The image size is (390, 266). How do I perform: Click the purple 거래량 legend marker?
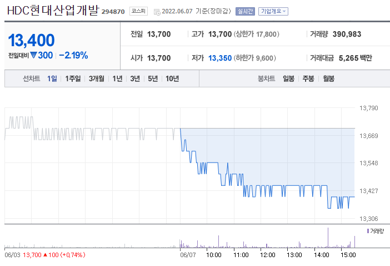coord(368,231)
